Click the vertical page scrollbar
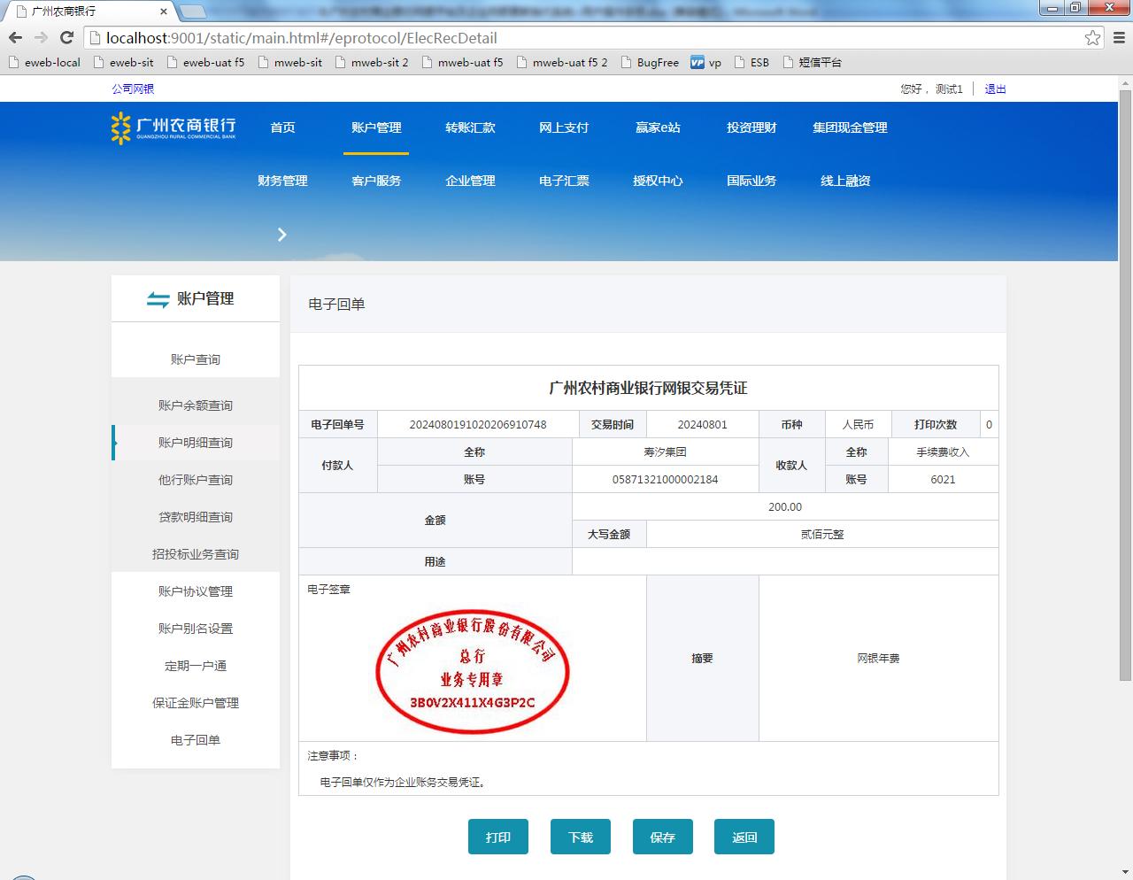 pos(1125,385)
